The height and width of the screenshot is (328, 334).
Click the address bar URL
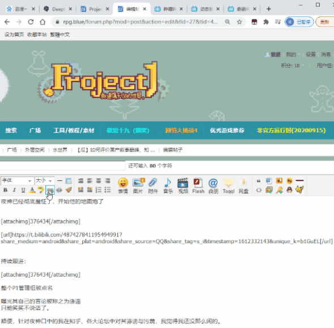[141, 22]
